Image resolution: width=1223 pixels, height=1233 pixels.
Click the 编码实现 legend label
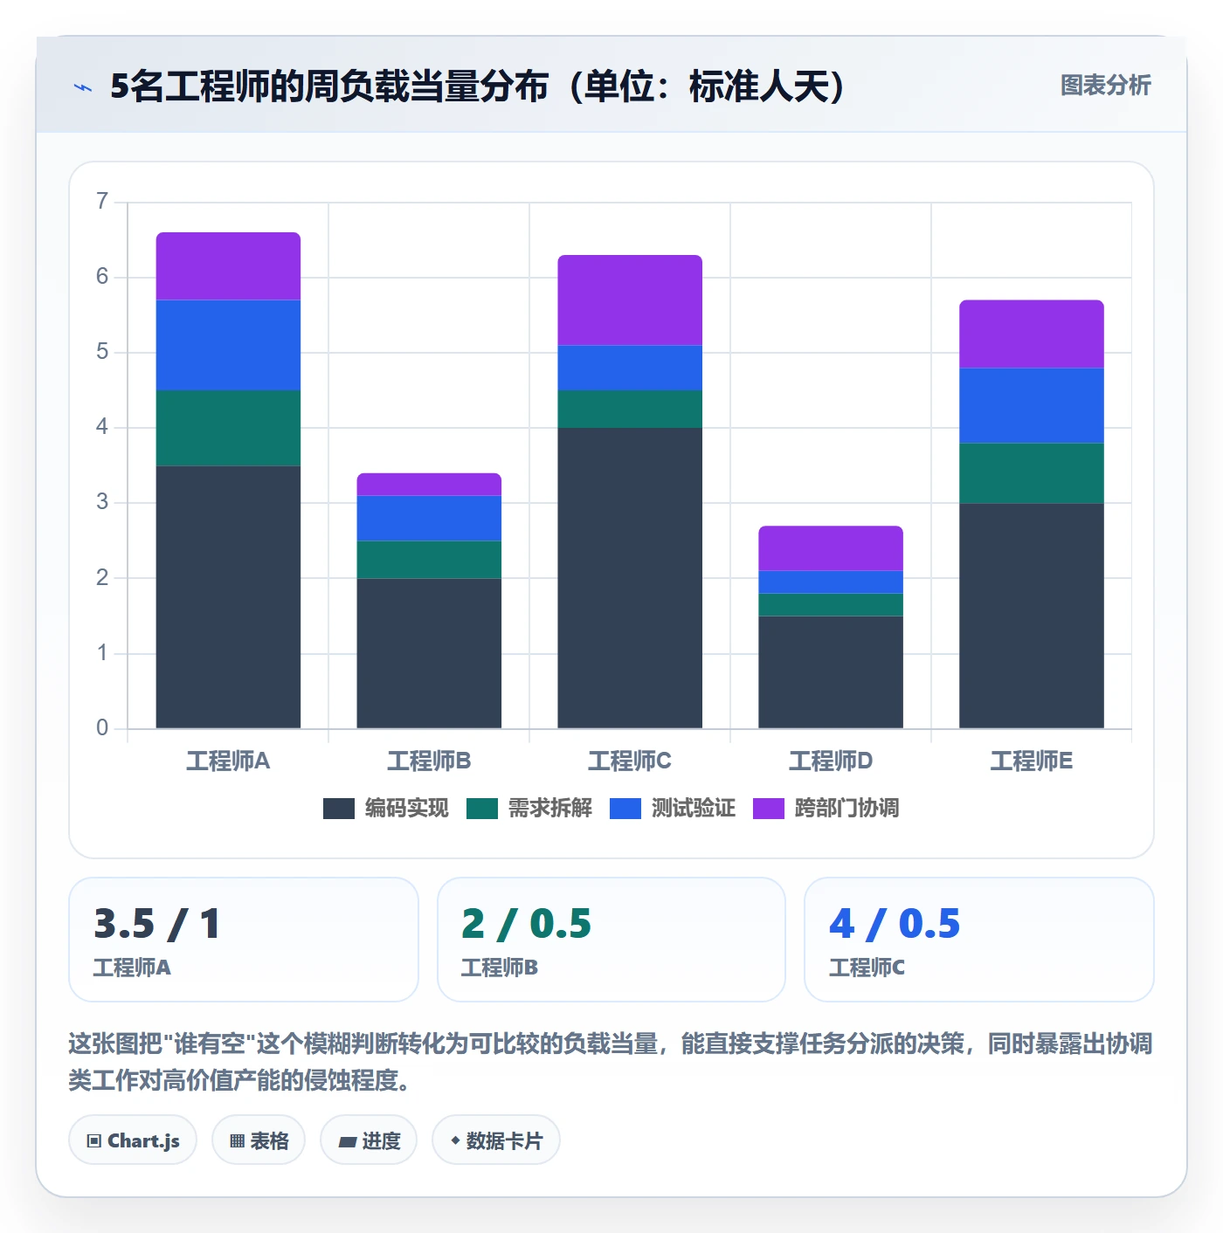(406, 809)
